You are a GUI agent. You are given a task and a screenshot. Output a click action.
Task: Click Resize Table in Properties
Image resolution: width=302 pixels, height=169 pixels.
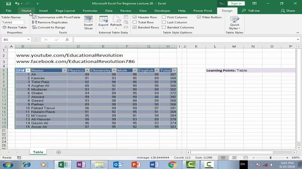pos(15,27)
